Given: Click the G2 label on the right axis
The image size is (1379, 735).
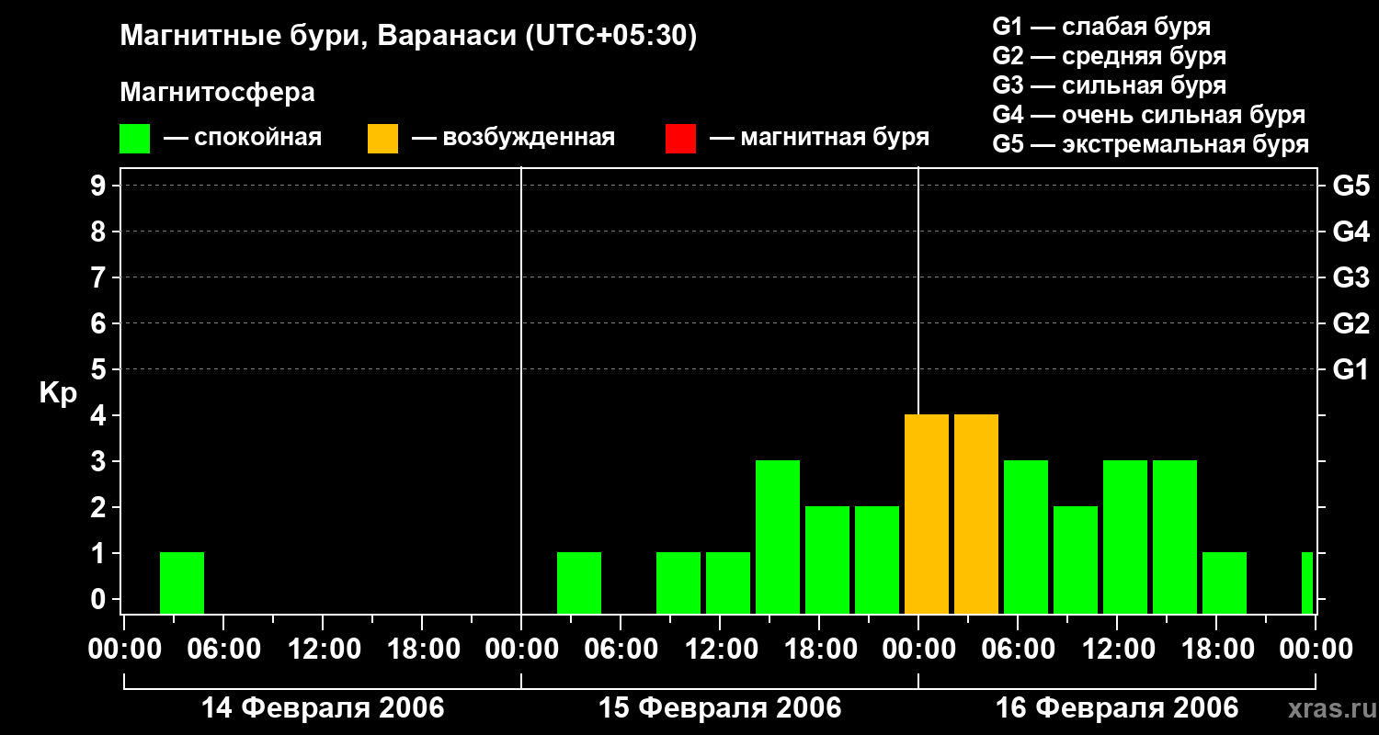Looking at the screenshot, I should [x=1351, y=323].
